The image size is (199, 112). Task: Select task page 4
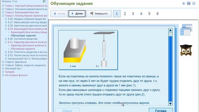pos(141,14)
